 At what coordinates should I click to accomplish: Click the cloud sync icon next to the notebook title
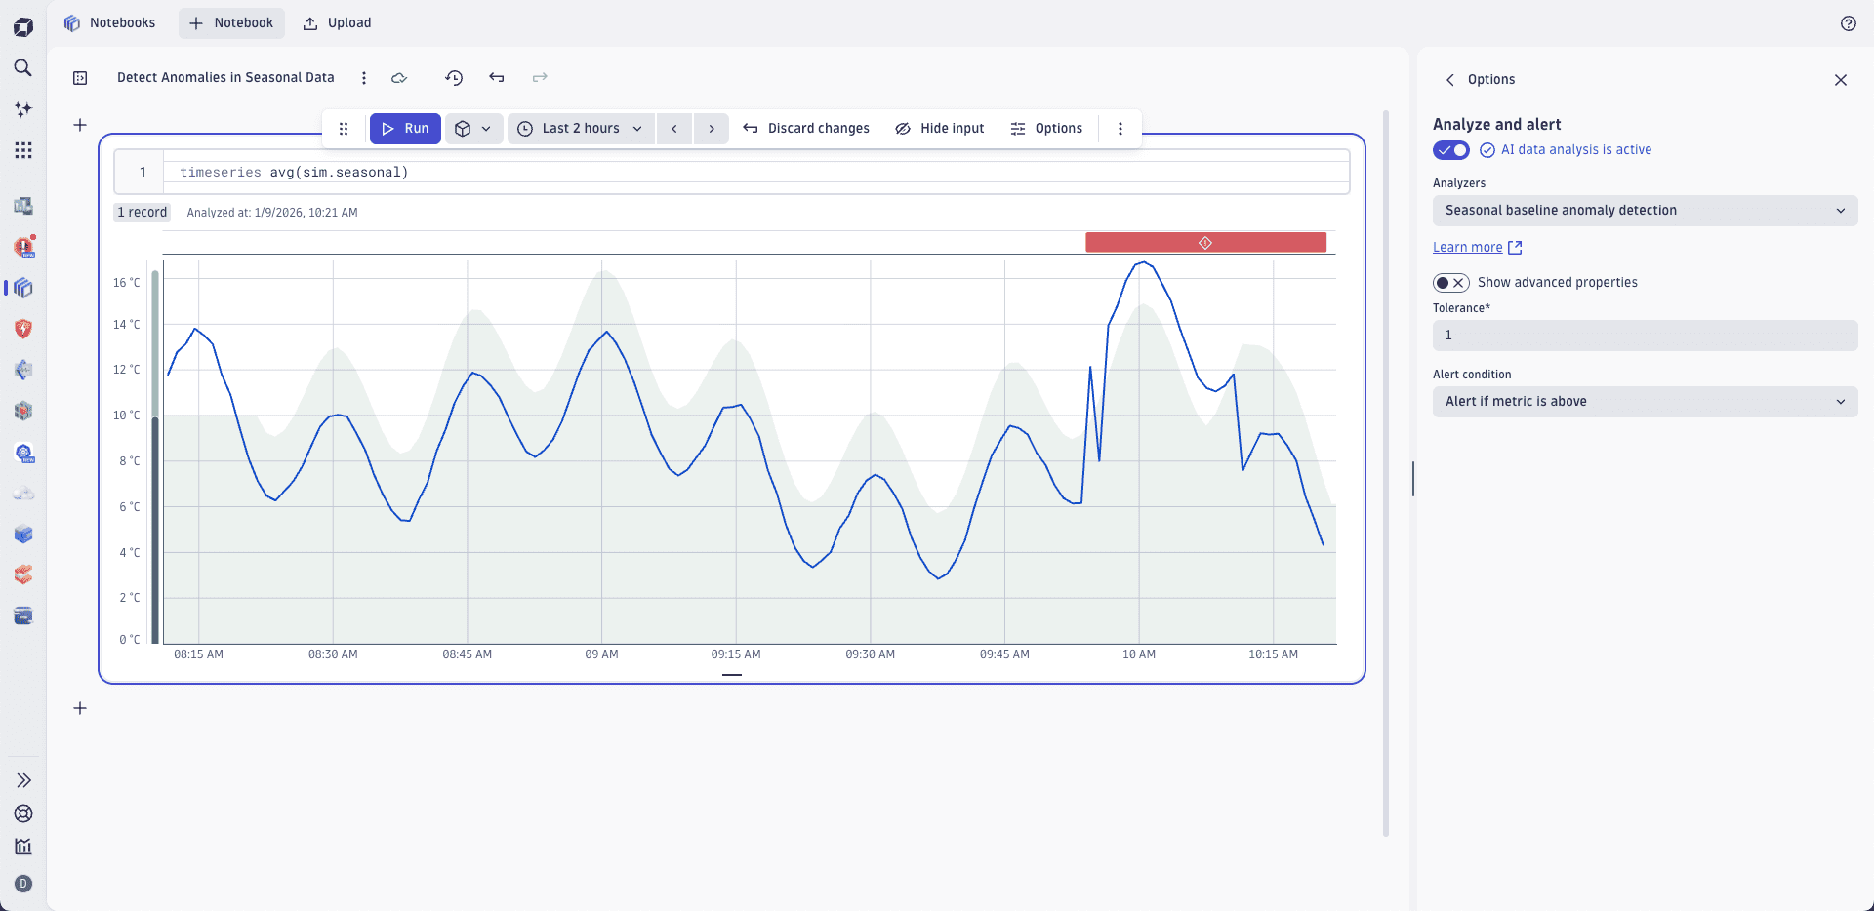point(398,78)
